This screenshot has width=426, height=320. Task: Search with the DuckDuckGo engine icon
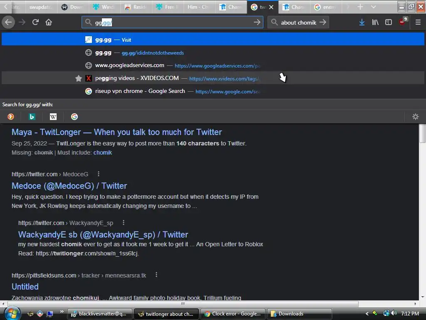[x=10, y=117]
